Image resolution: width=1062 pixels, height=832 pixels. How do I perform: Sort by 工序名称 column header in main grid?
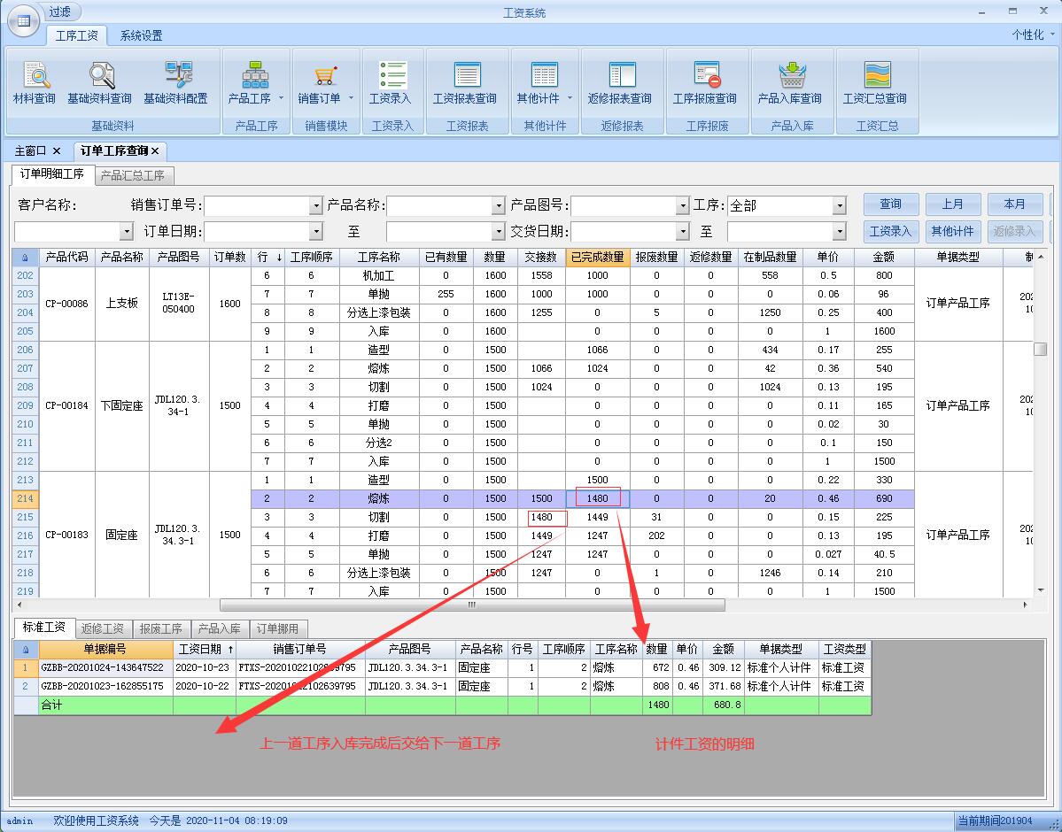[378, 258]
